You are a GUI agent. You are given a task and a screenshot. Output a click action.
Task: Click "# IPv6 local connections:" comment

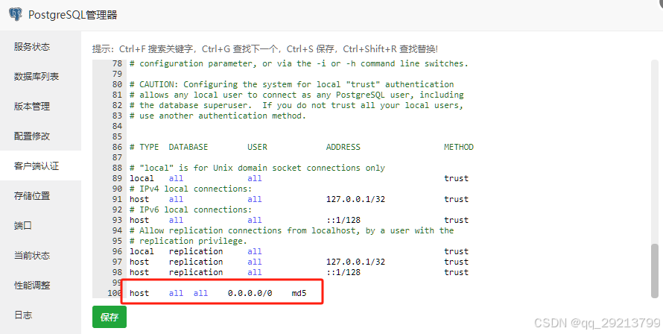click(x=191, y=209)
